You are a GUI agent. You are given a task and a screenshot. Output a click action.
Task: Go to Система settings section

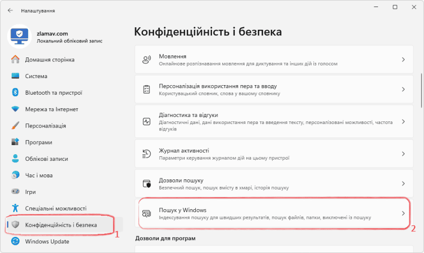click(65, 76)
